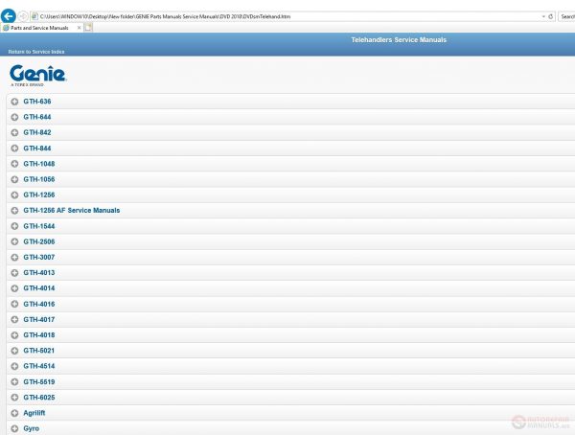The height and width of the screenshot is (435, 575).
Task: Expand the GTH-1056 section
Action: point(290,179)
